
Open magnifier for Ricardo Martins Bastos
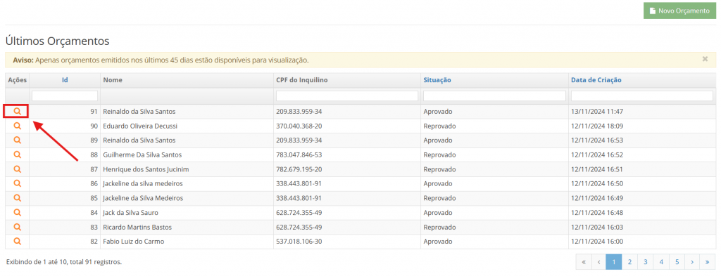(x=17, y=227)
